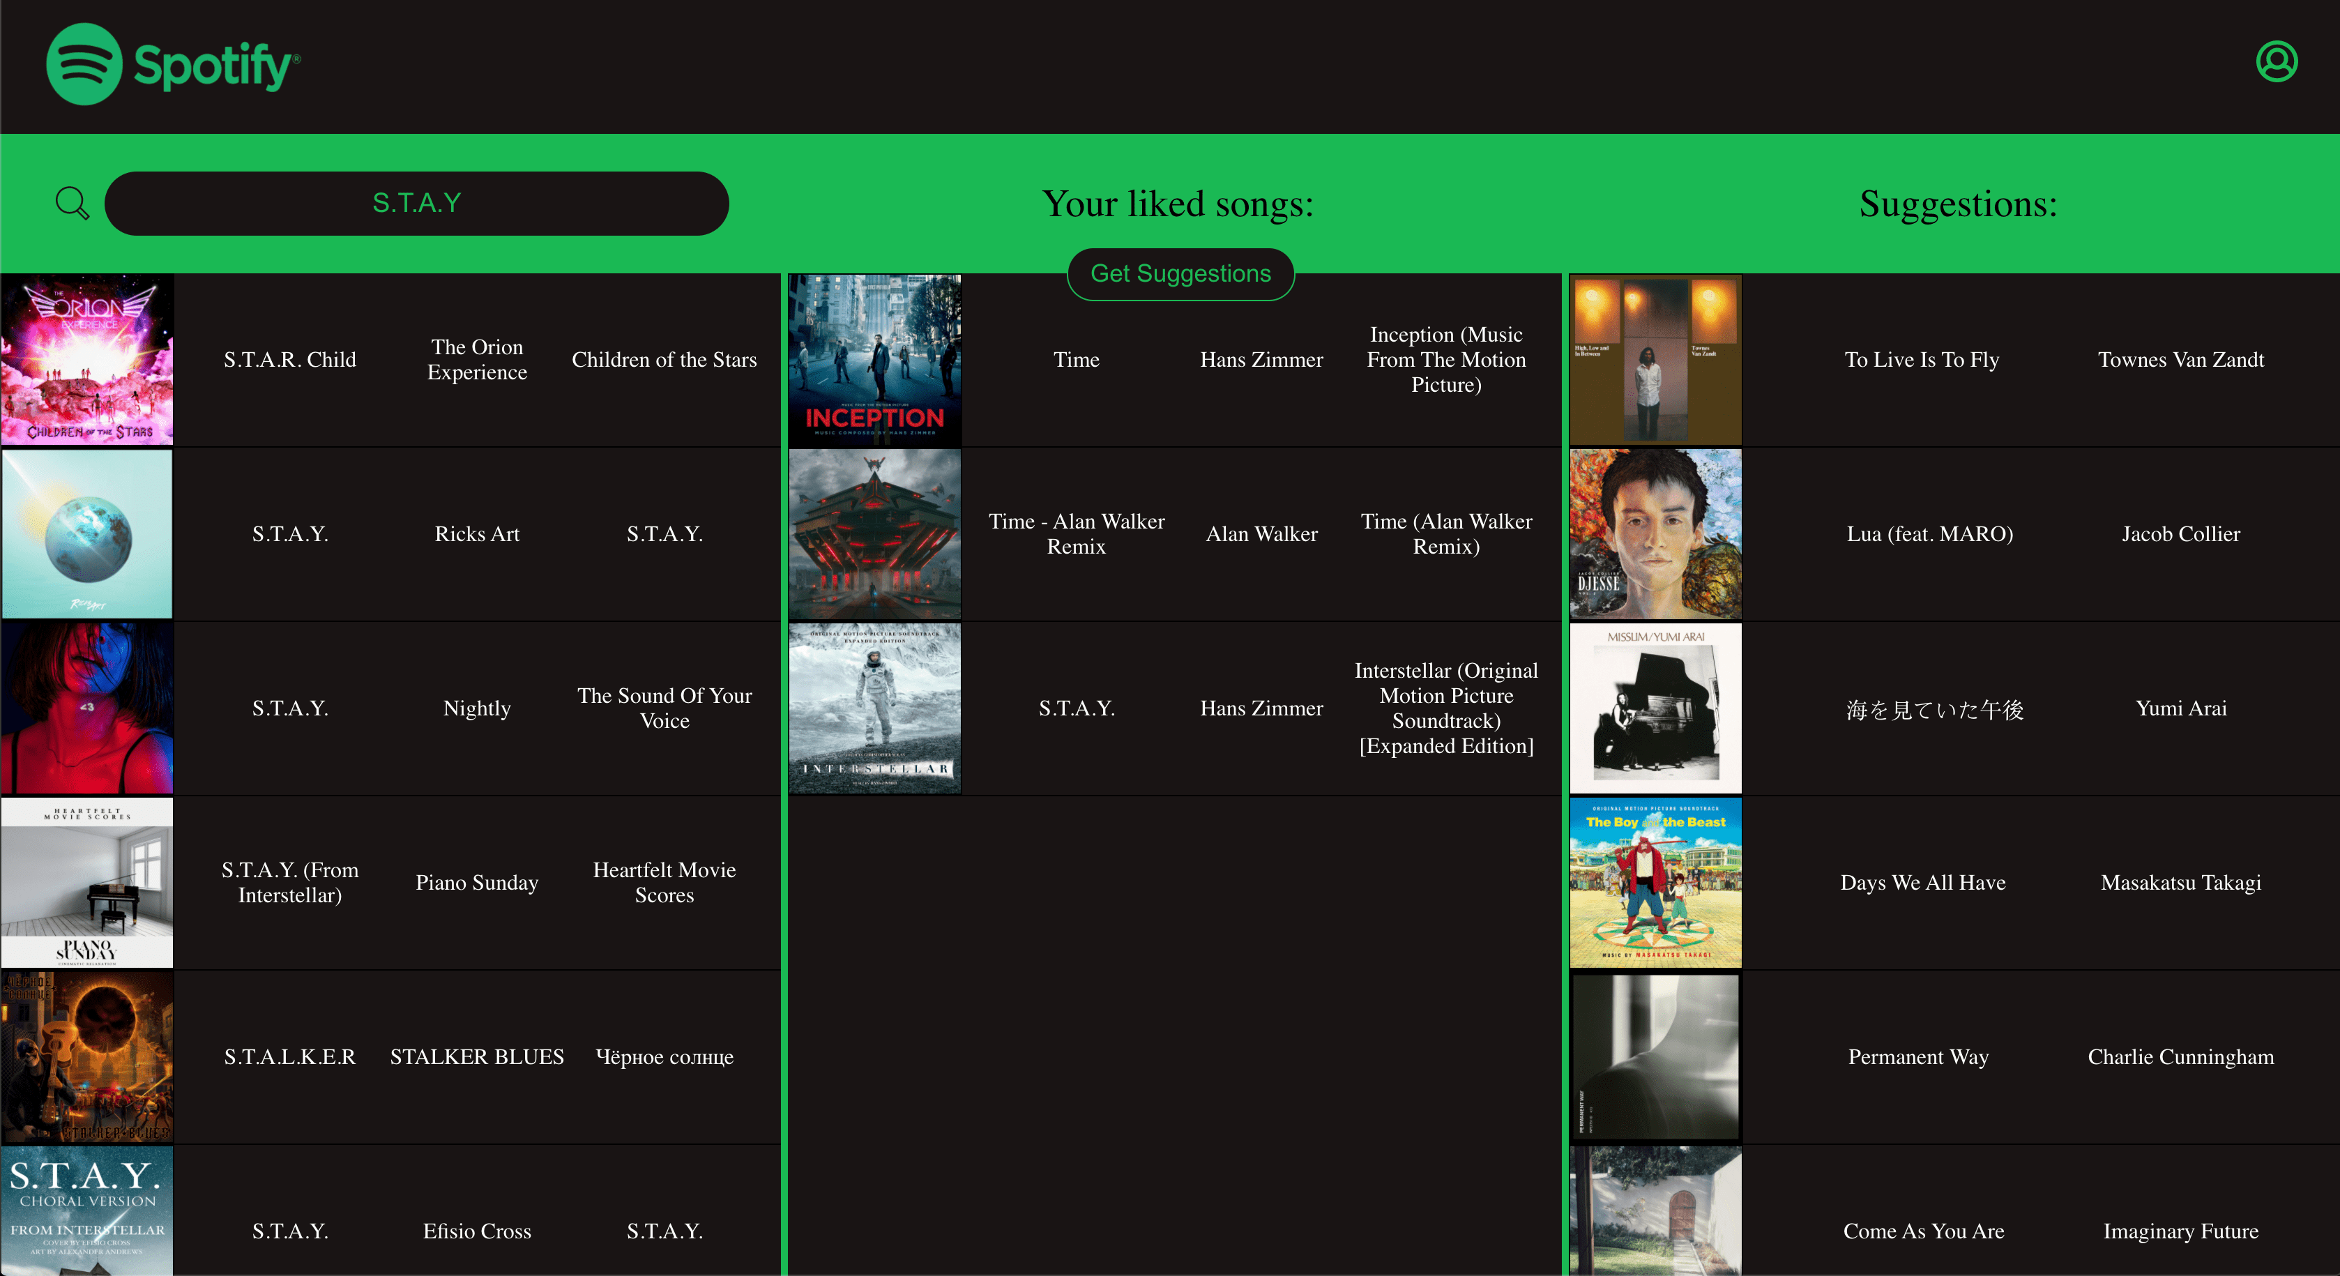Click Hans Zimmer in the Time row

click(1262, 360)
